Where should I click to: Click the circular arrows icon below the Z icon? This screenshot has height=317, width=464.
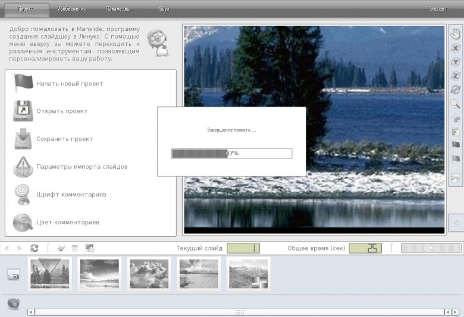pyautogui.click(x=456, y=90)
